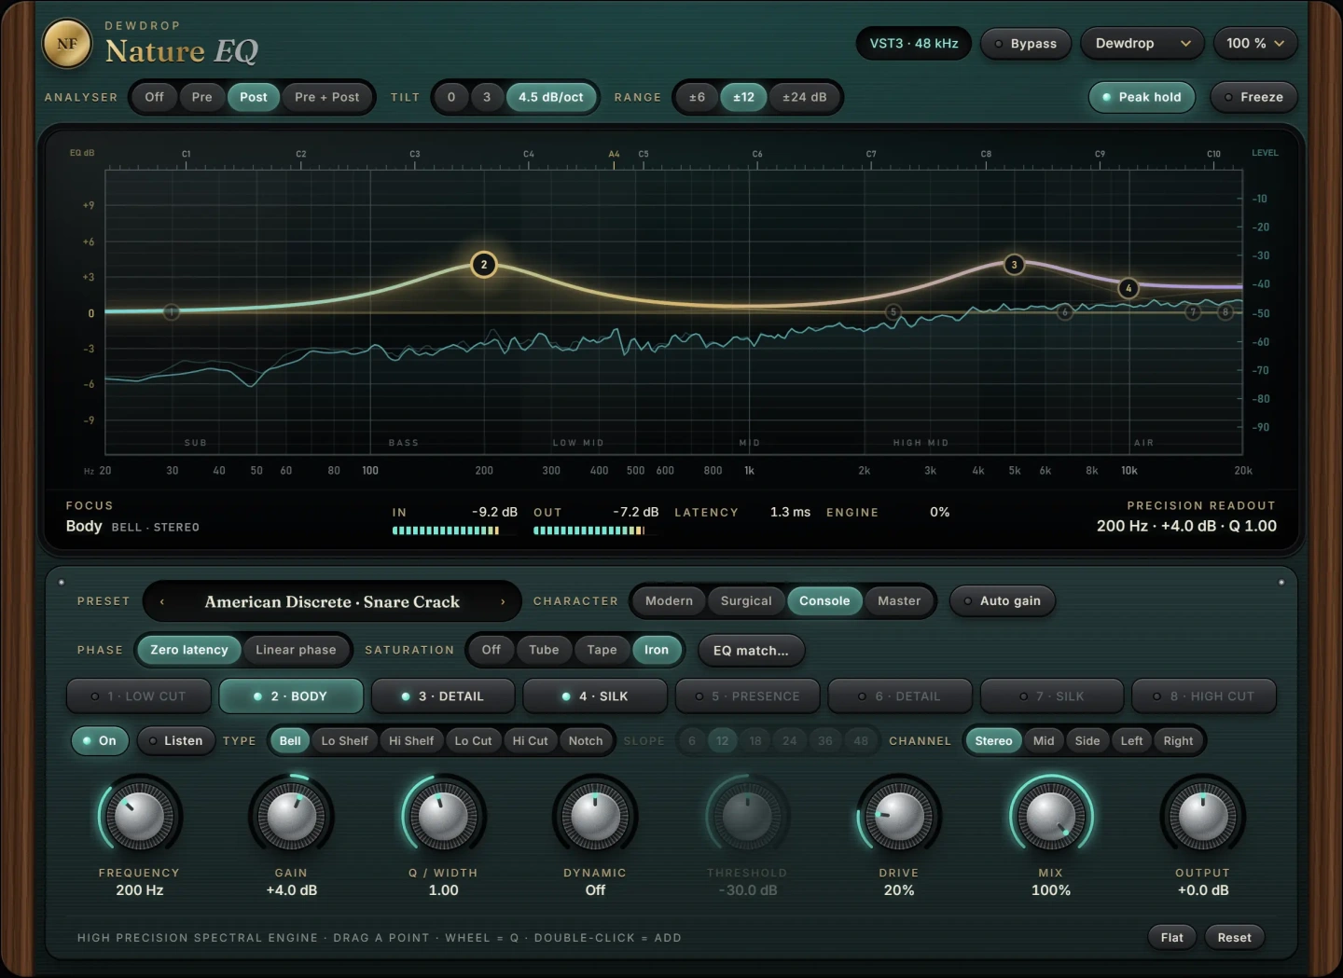This screenshot has height=978, width=1343.
Task: Set tilt to 3 dB/oct
Action: 486,97
